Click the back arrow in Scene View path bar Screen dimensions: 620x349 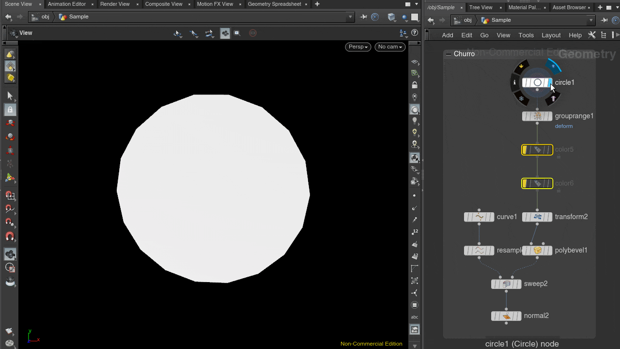(x=8, y=17)
